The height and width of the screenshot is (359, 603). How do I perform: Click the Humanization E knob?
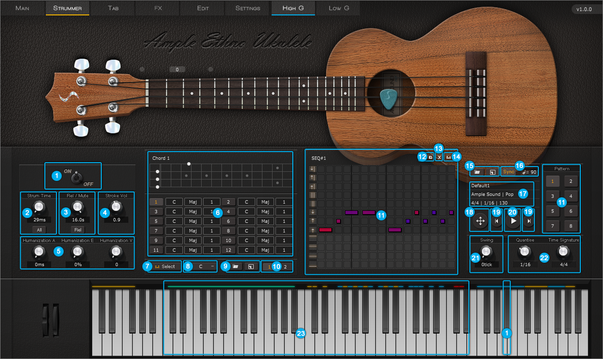click(77, 251)
